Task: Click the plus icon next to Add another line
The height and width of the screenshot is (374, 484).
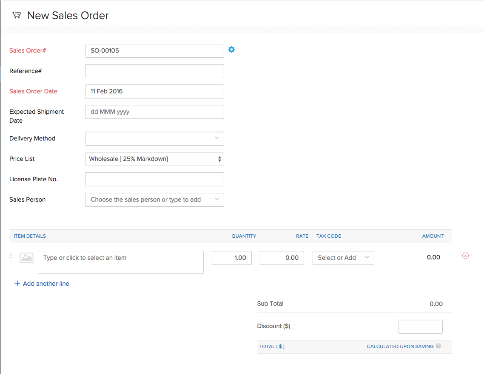Action: pos(18,284)
